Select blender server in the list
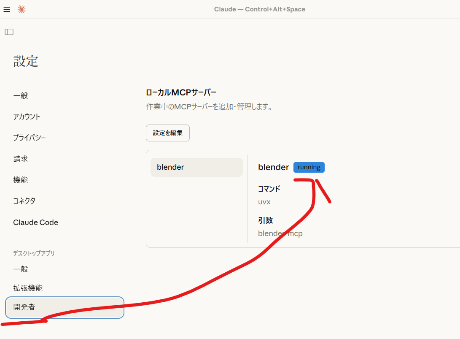This screenshot has width=460, height=339. pyautogui.click(x=196, y=168)
